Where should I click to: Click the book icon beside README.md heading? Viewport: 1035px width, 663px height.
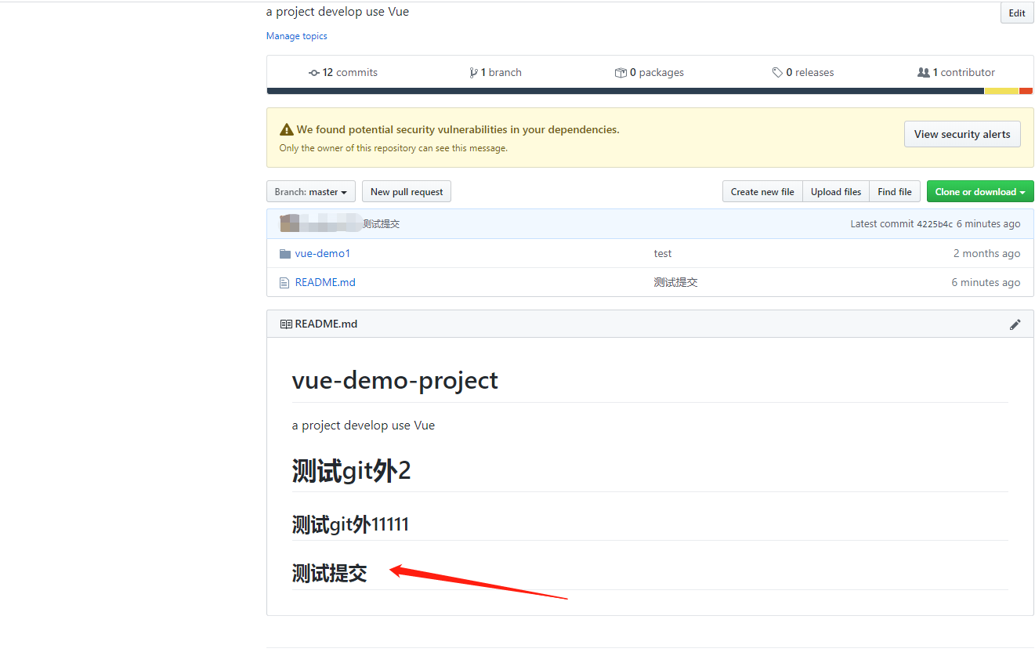pos(284,323)
